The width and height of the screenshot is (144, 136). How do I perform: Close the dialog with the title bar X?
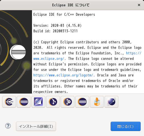click(x=139, y=5)
